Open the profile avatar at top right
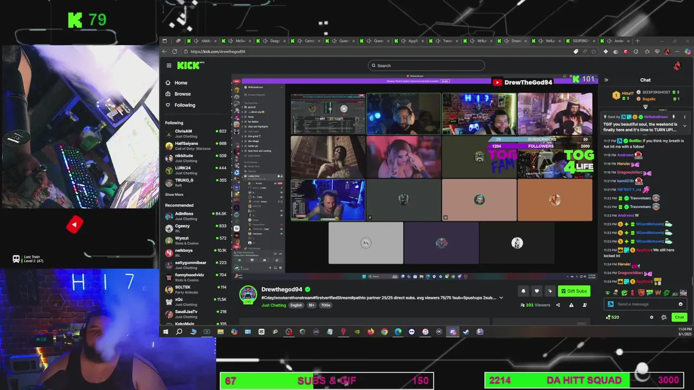This screenshot has width=694, height=390. [677, 66]
